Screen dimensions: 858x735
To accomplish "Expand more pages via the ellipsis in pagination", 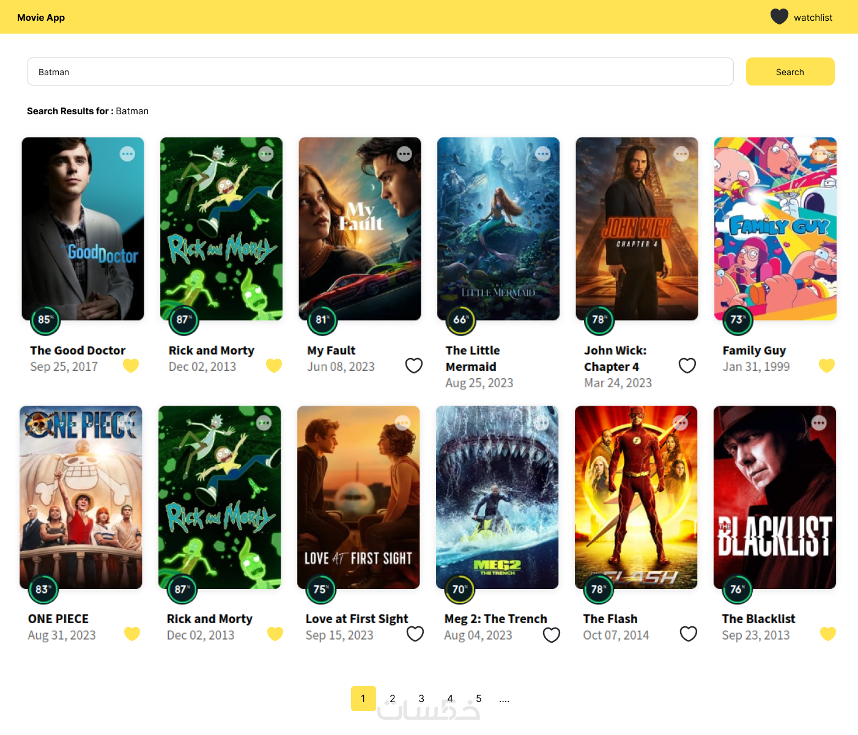I will click(x=504, y=699).
